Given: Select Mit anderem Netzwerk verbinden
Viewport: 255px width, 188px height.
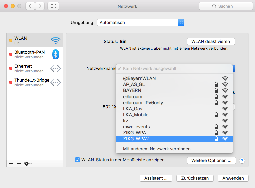Looking at the screenshot, I should coord(159,148).
